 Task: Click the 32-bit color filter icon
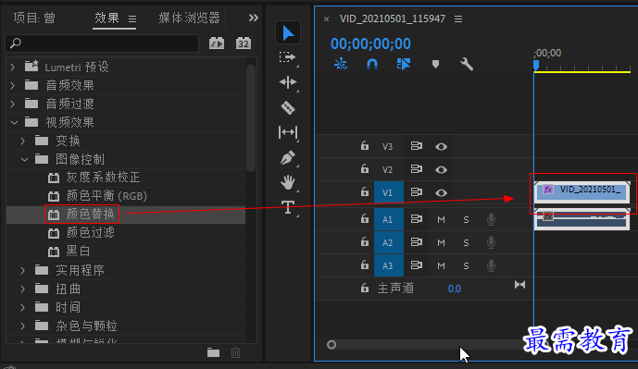(244, 43)
